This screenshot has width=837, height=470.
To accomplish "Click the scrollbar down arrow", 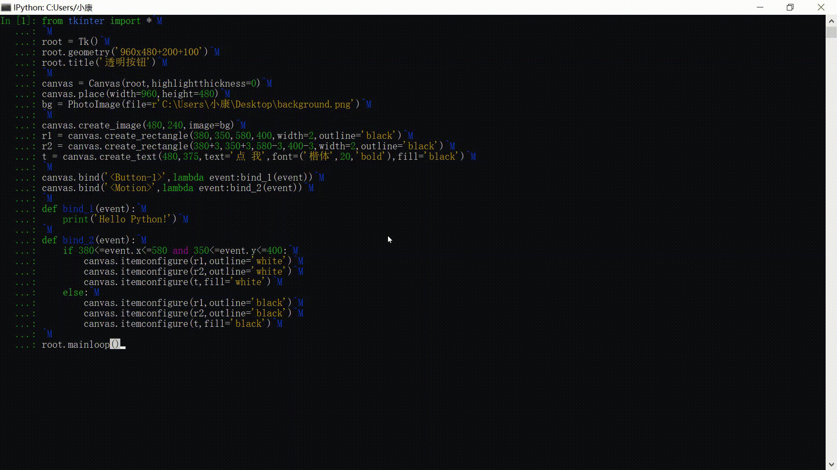I will pyautogui.click(x=831, y=464).
